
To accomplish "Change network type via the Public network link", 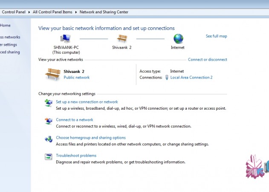I will 76,78.
